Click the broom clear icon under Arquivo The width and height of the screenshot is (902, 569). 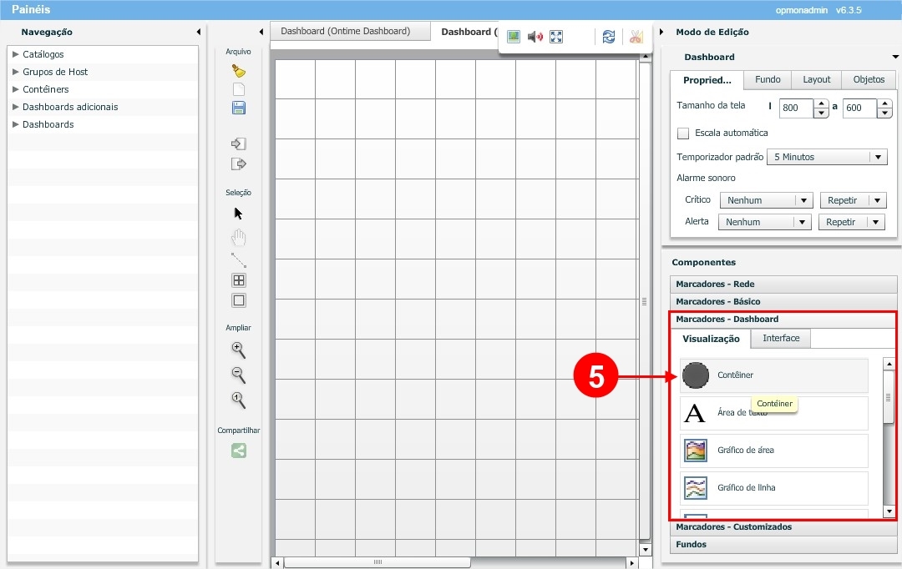238,71
